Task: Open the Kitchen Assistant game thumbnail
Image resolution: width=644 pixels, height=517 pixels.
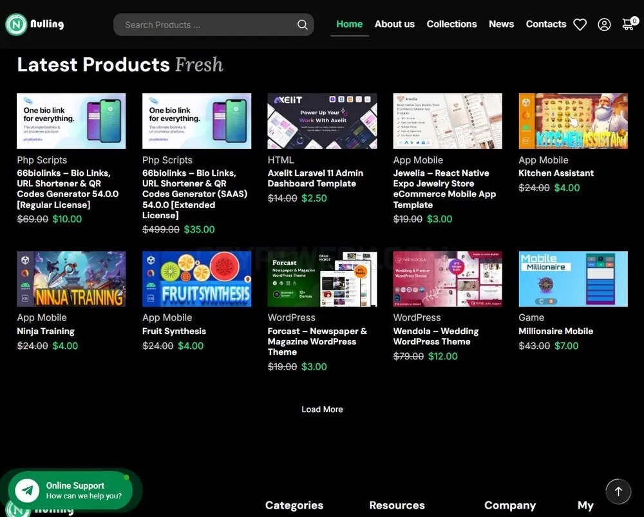Action: pyautogui.click(x=573, y=121)
